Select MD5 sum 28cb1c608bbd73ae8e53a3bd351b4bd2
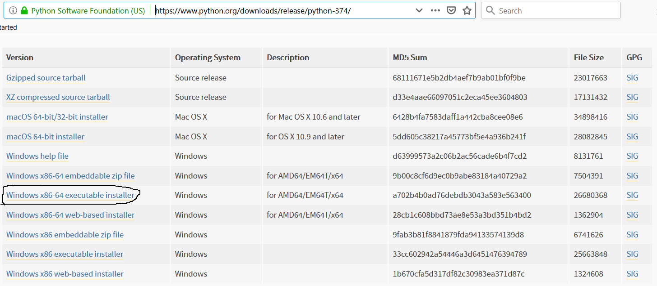Screen dimensions: 657x286 (462, 215)
